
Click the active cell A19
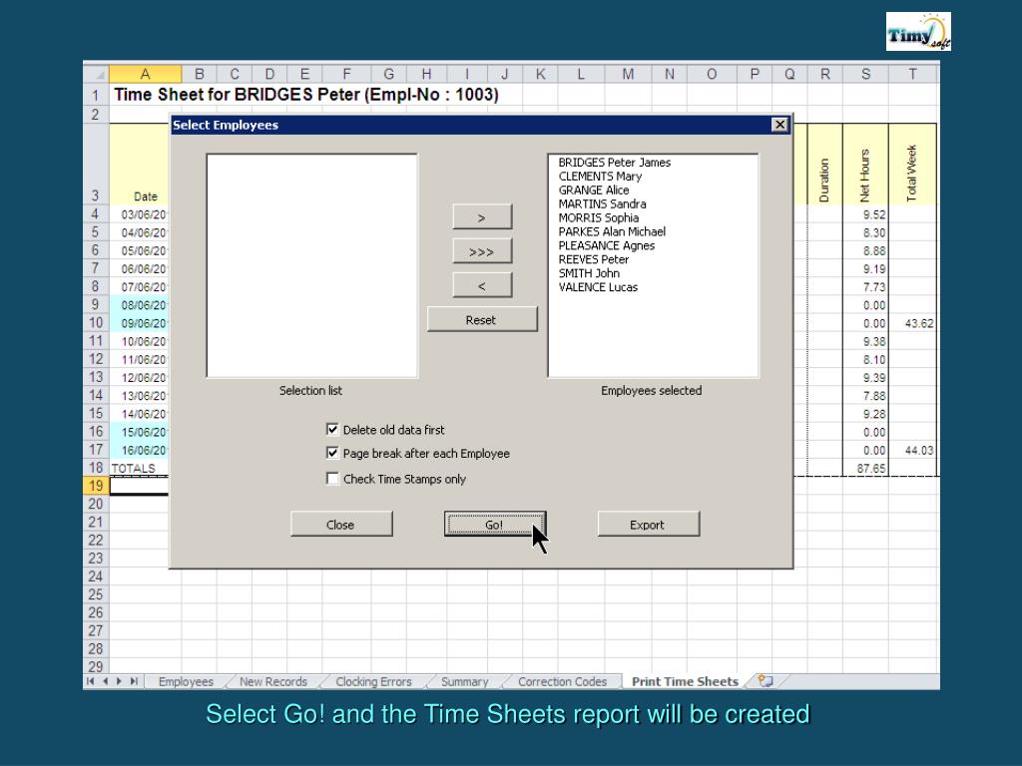click(x=140, y=486)
